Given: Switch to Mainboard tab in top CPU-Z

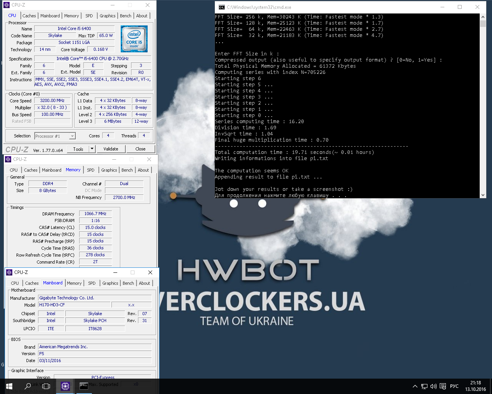Looking at the screenshot, I should click(50, 16).
